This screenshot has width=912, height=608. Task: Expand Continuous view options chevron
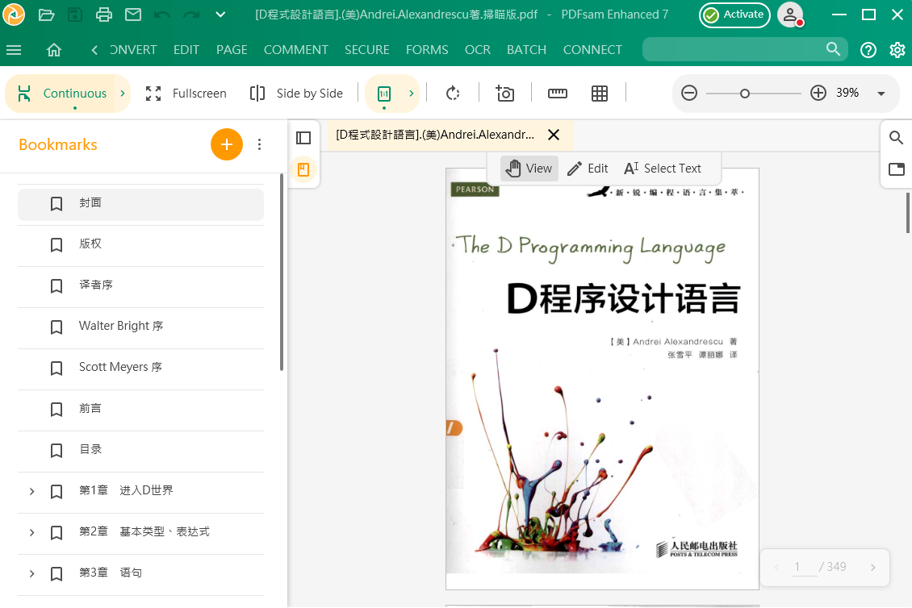[123, 93]
